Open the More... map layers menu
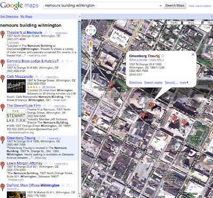The image size is (213, 198). click(192, 23)
